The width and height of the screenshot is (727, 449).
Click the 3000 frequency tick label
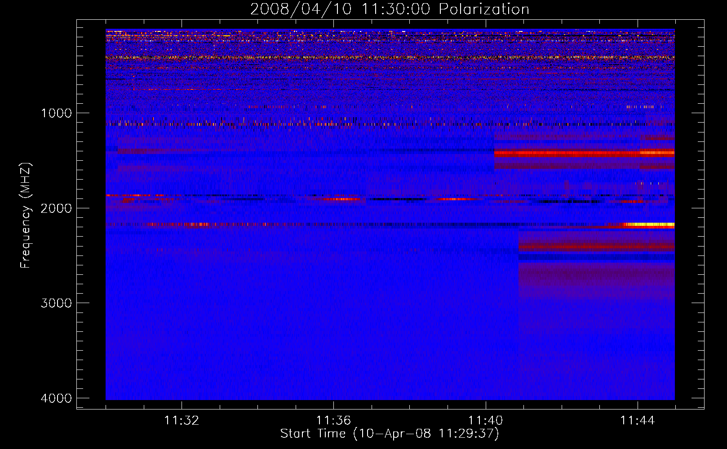click(x=57, y=303)
